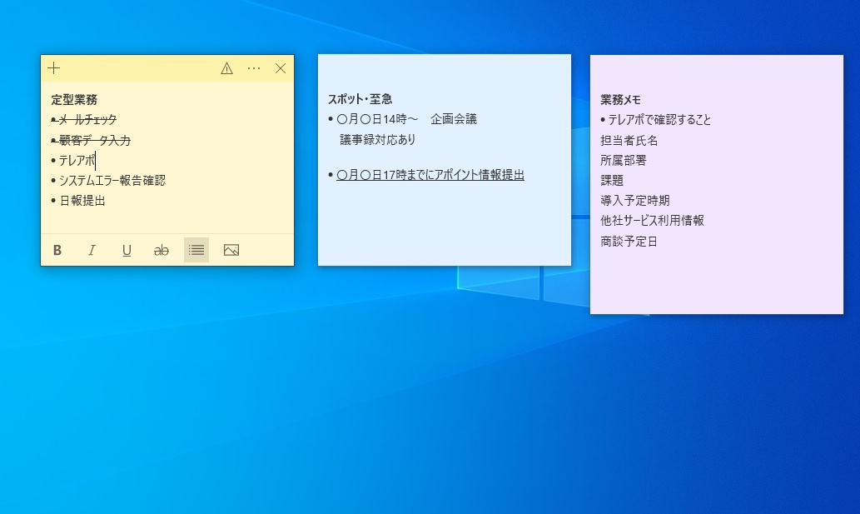Click the 日報提出 bullet item
This screenshot has width=860, height=514.
(82, 201)
